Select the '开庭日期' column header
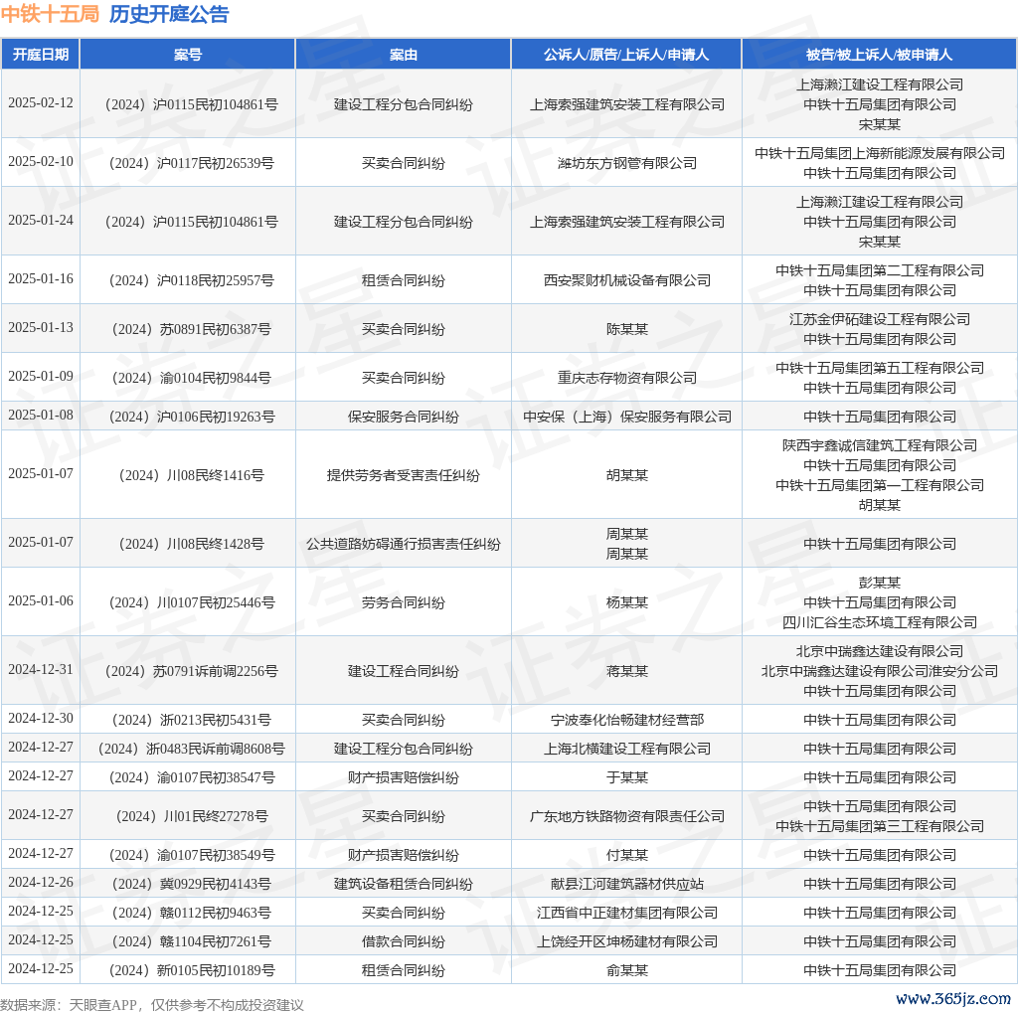This screenshot has width=1018, height=1014. click(40, 55)
